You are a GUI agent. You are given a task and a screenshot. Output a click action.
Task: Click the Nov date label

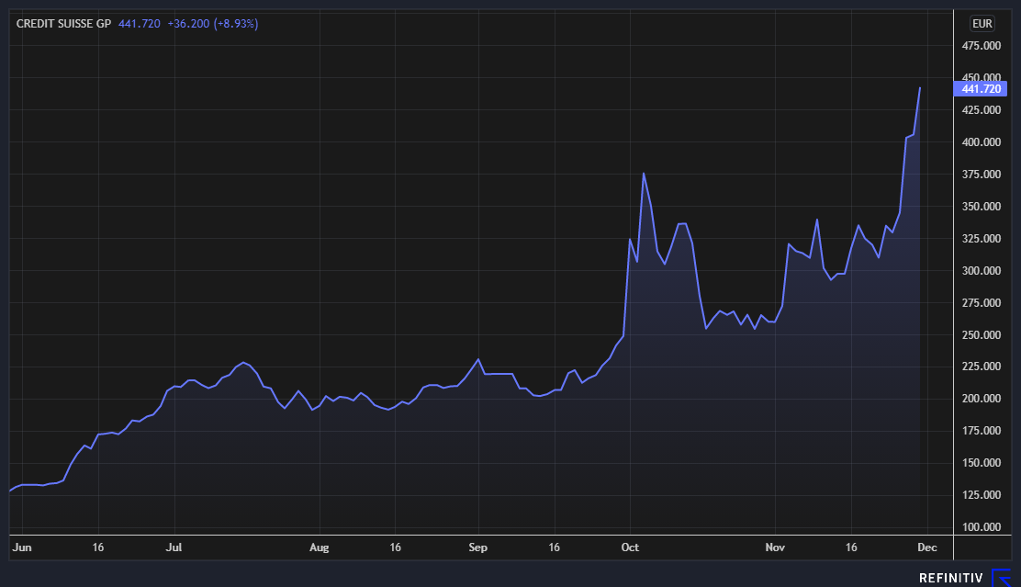click(x=775, y=547)
